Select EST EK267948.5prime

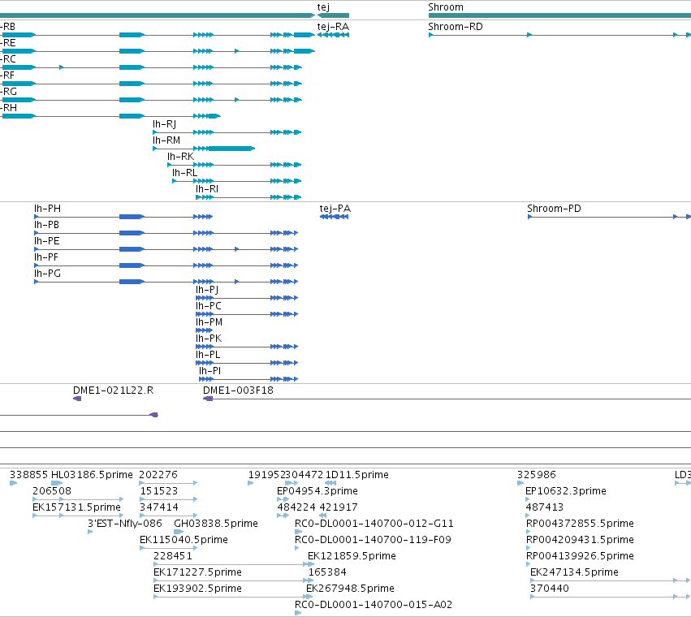pyautogui.click(x=350, y=589)
